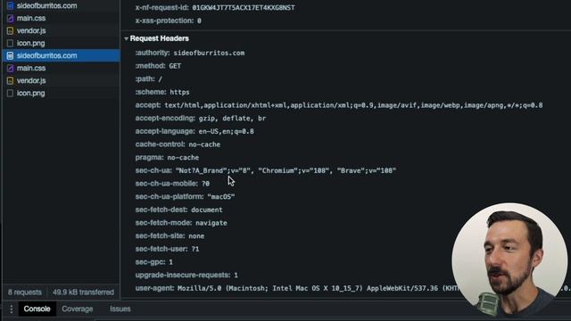
Task: Click the document icon on the highlighted sideofburritos.com row
Action: coord(10,55)
